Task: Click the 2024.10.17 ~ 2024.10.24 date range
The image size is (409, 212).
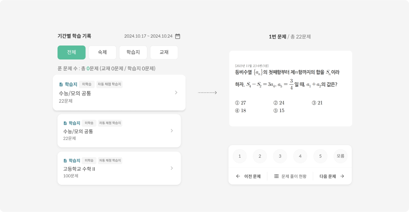Action: point(148,36)
